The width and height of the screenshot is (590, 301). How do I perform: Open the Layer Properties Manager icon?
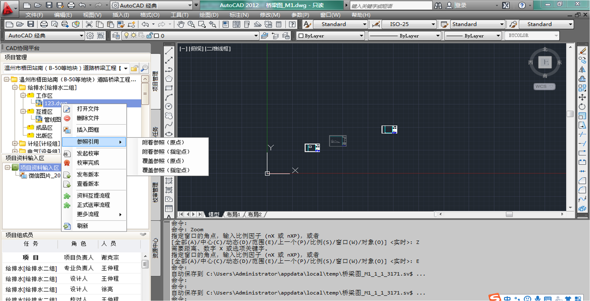coord(116,36)
